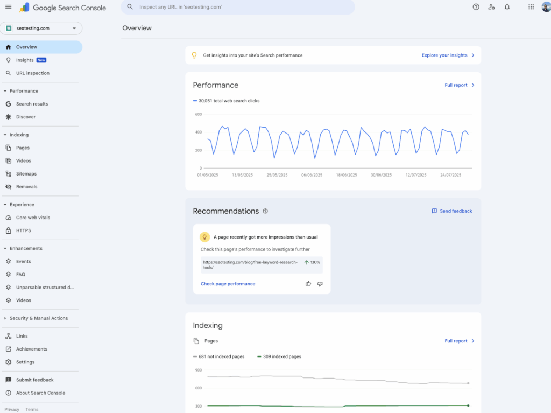
Task: Click the Achievements icon
Action: pos(9,349)
